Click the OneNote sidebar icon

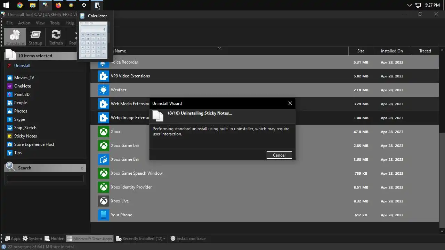click(10, 86)
